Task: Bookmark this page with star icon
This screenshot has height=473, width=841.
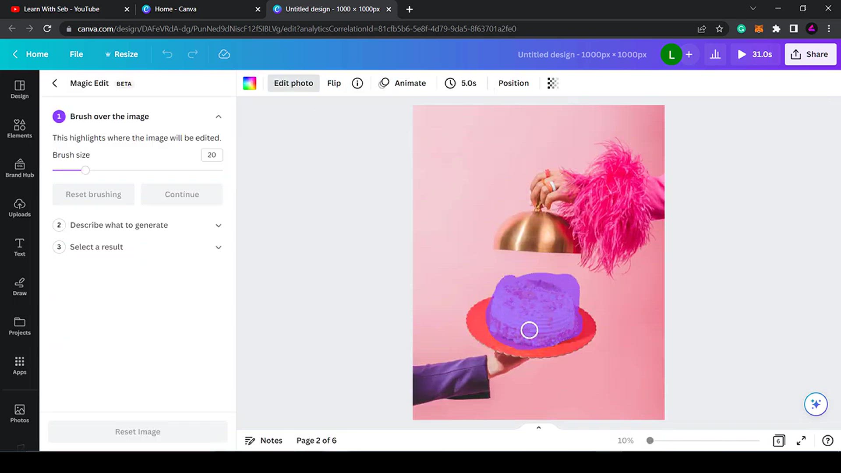Action: pyautogui.click(x=719, y=28)
